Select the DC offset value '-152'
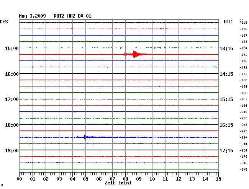Image resolution: width=249 pixels, height=189 pixels. [243, 61]
